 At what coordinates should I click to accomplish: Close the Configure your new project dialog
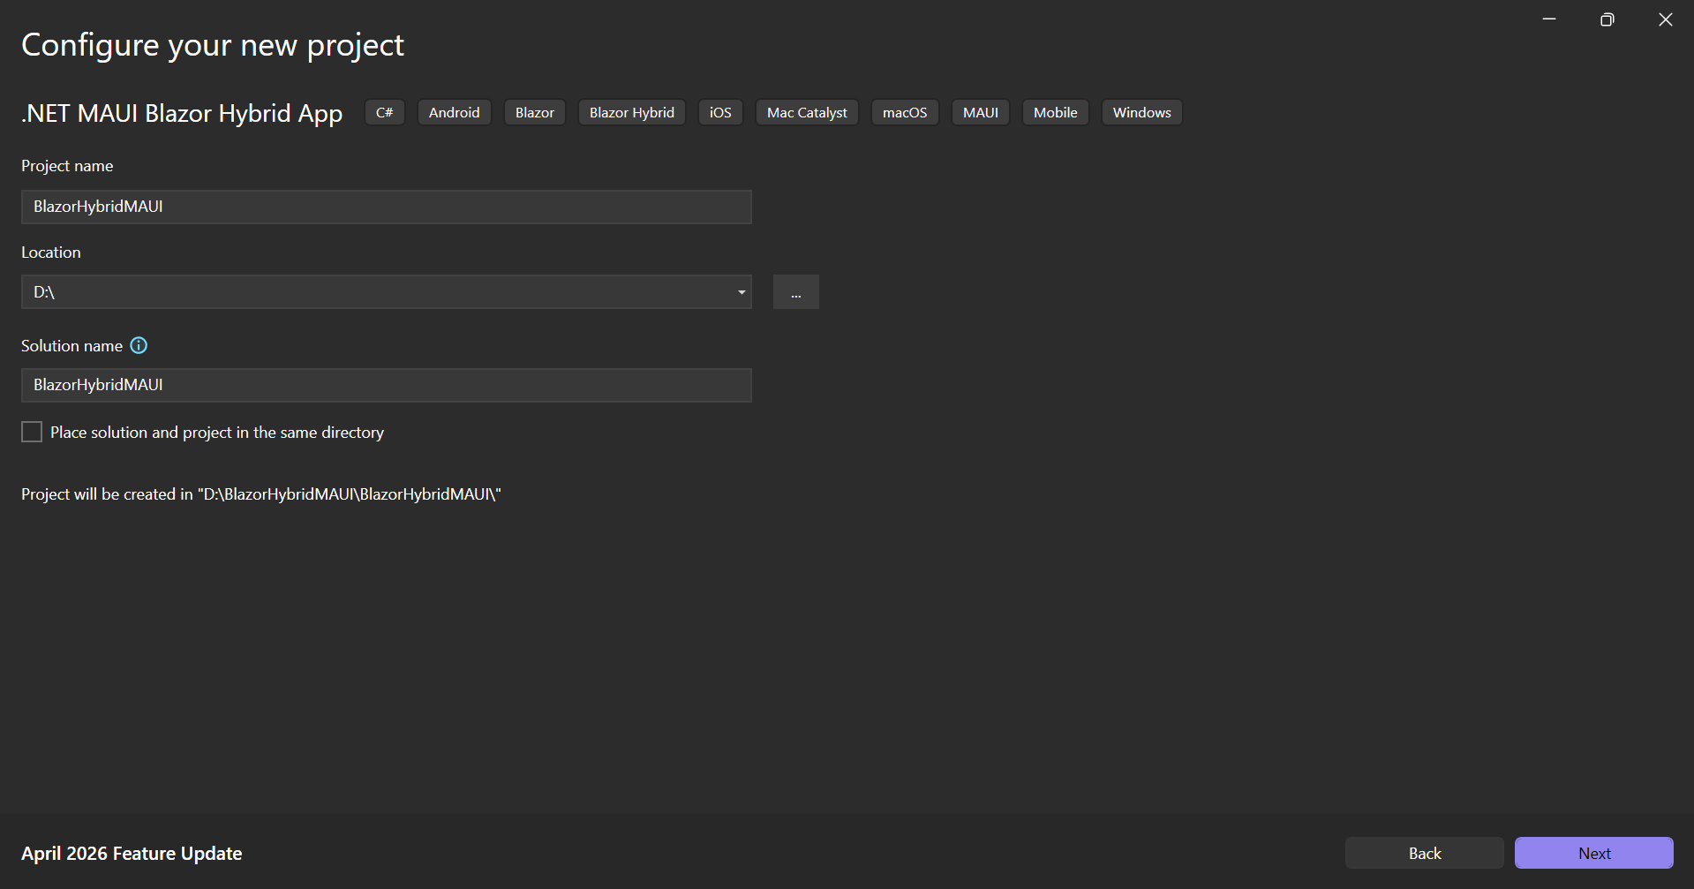tap(1666, 19)
